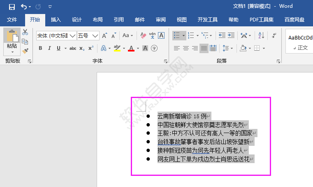Image resolution: width=313 pixels, height=187 pixels.
Task: Click the redo button in title bar
Action: click(38, 7)
